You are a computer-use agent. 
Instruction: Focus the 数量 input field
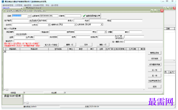(x=119, y=32)
